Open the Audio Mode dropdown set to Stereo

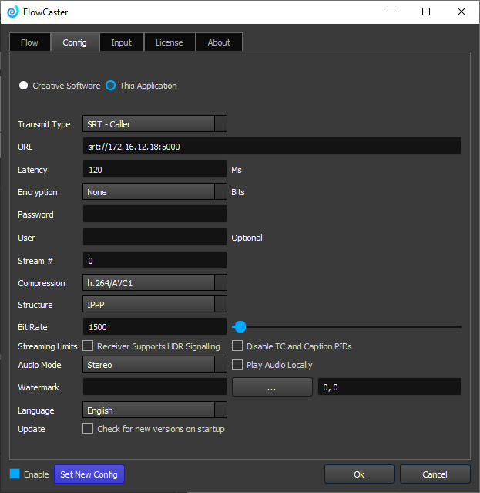tap(155, 364)
